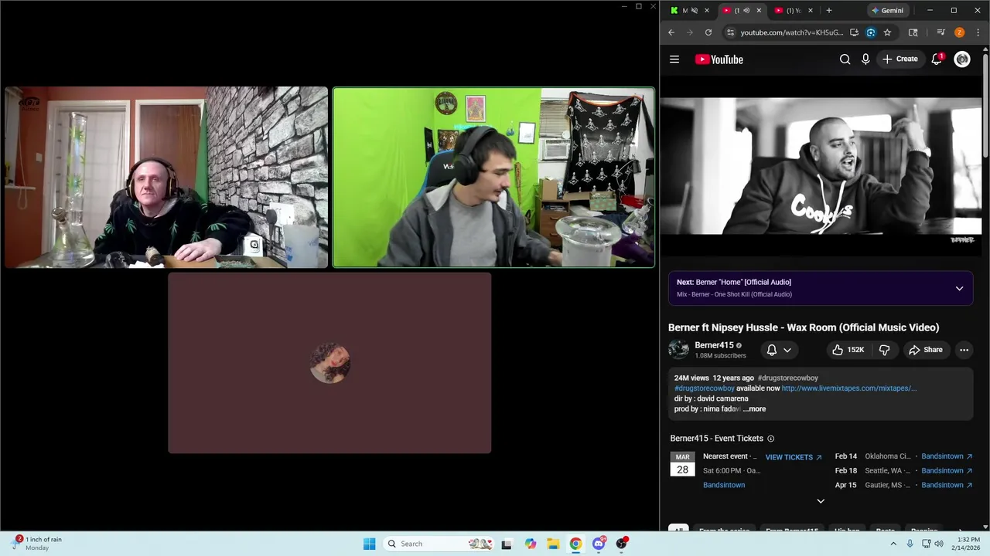Open Google Lens icon in address bar
The image size is (990, 556).
[x=871, y=32]
